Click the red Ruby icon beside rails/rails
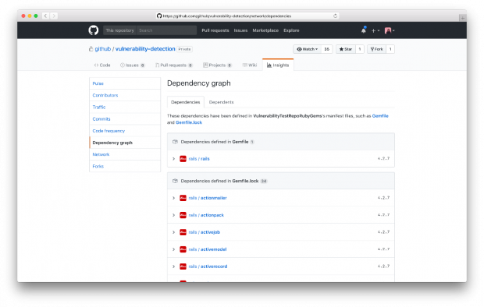This screenshot has height=307, width=484. coord(183,159)
